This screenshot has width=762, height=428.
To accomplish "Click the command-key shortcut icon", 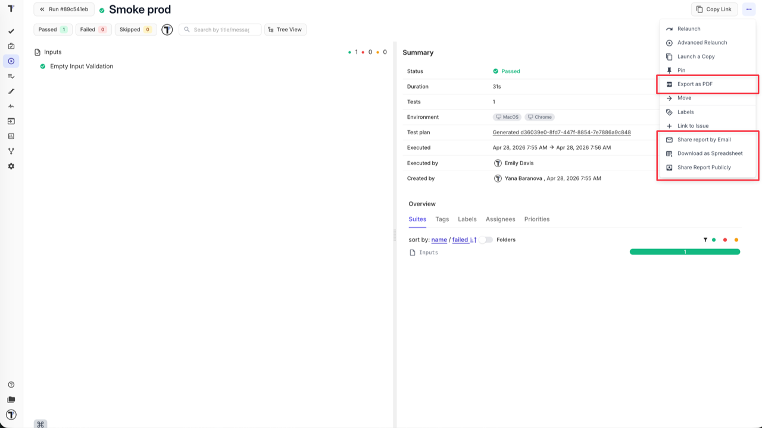I will pyautogui.click(x=40, y=424).
